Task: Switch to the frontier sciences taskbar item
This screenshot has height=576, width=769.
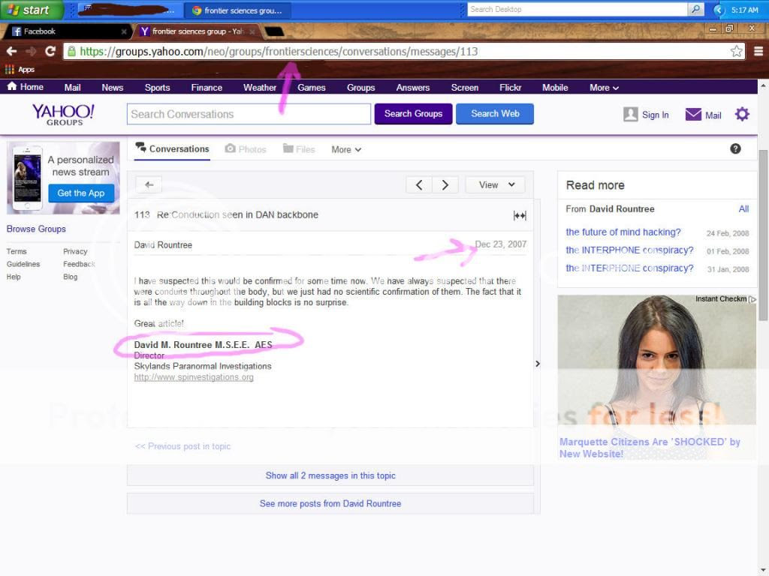Action: coord(237,10)
